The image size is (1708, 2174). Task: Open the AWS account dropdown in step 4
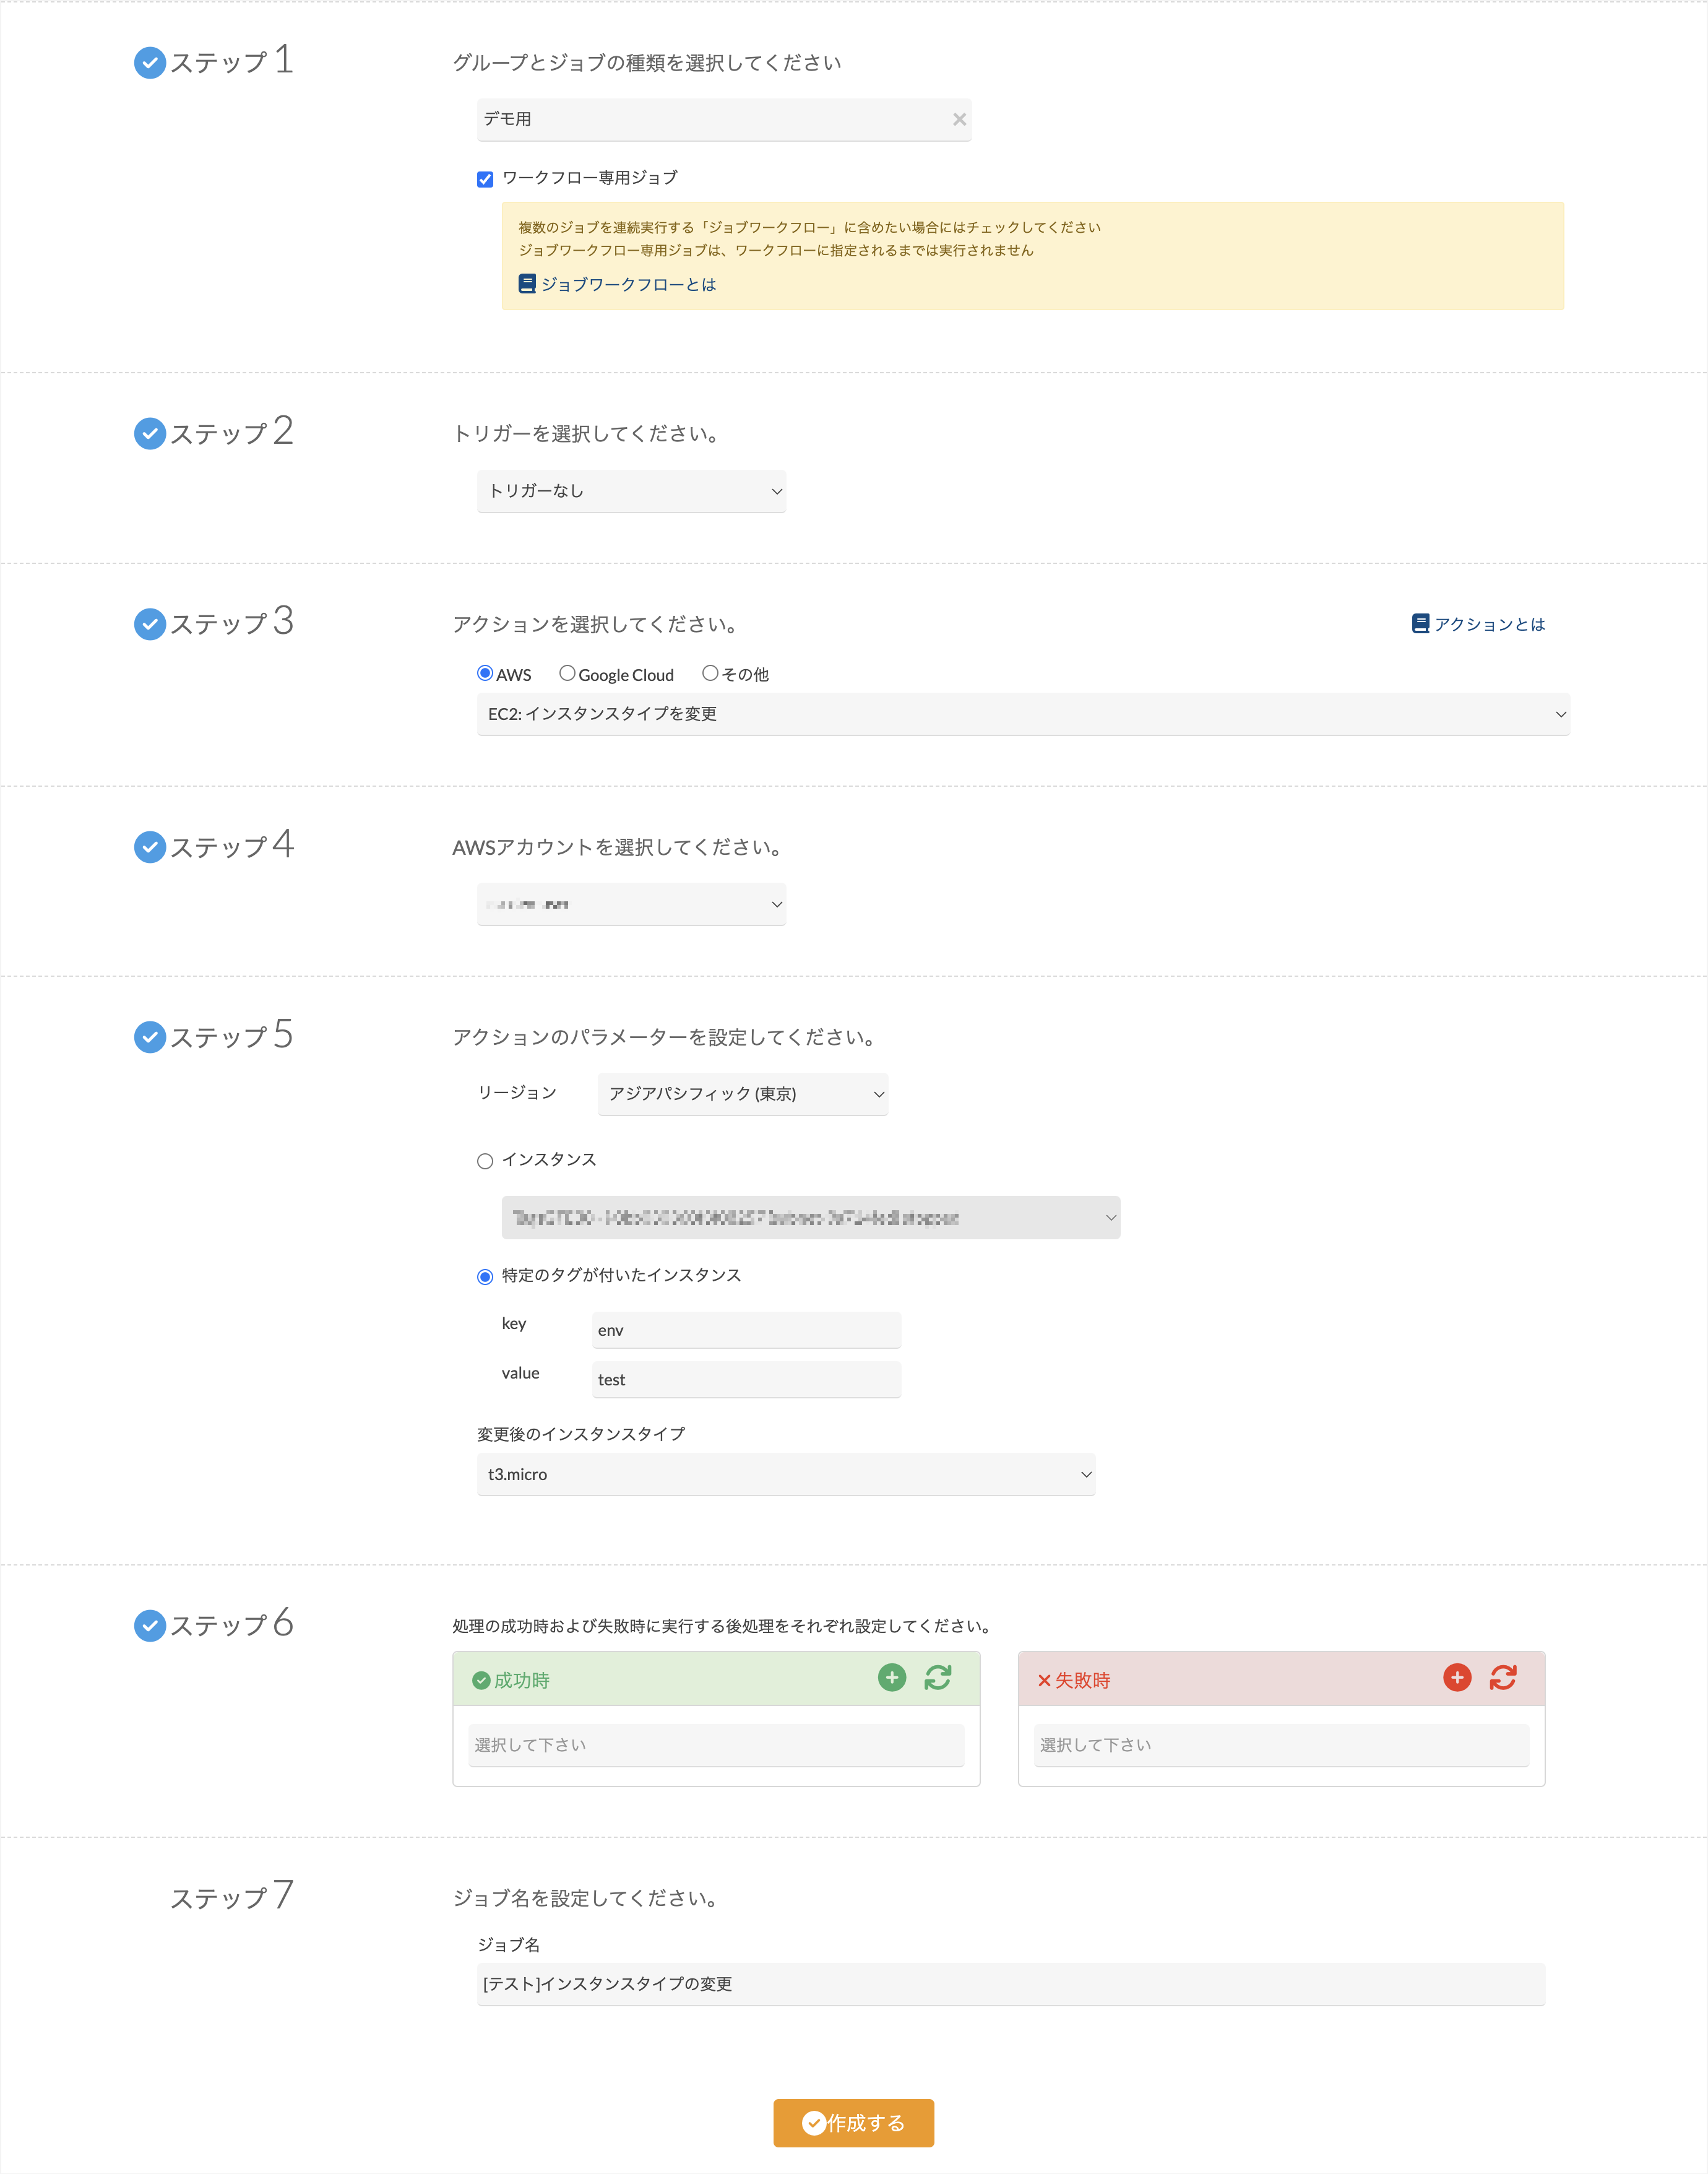point(631,904)
